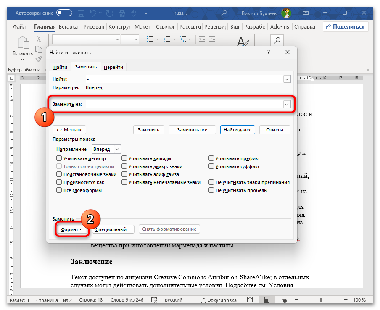Click the decrease indent icon

tap(202, 39)
